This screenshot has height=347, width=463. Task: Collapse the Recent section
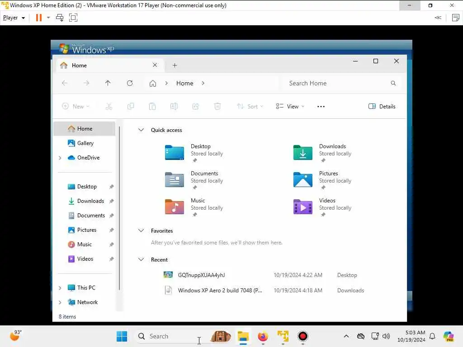(x=141, y=259)
